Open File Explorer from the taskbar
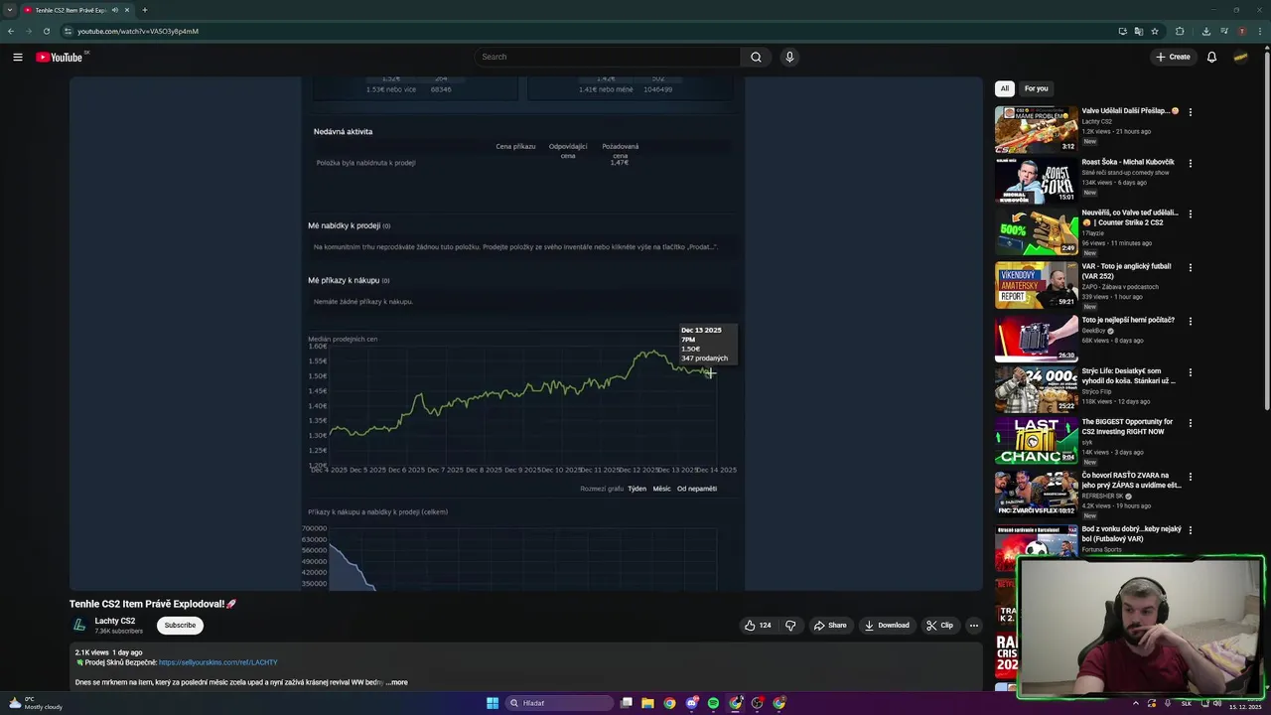Image resolution: width=1271 pixels, height=715 pixels. click(647, 703)
